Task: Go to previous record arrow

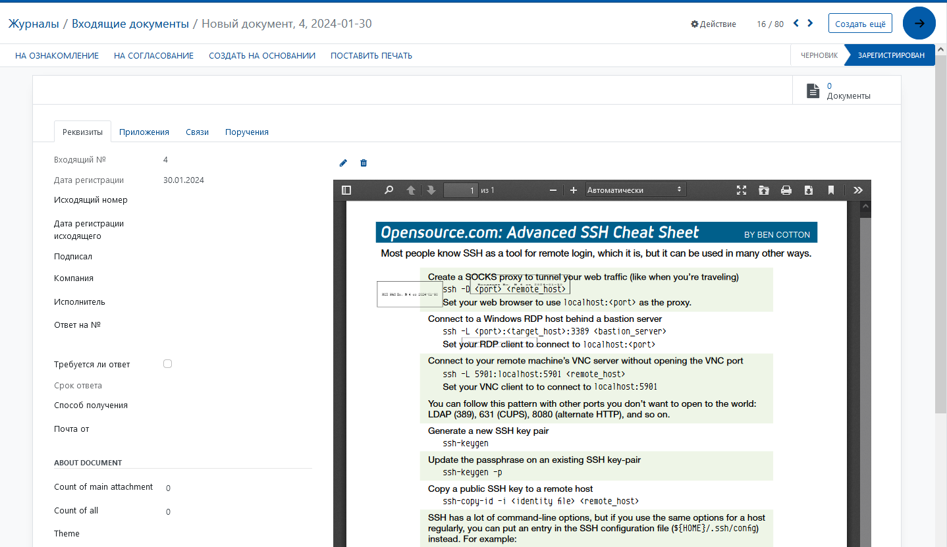Action: 796,23
